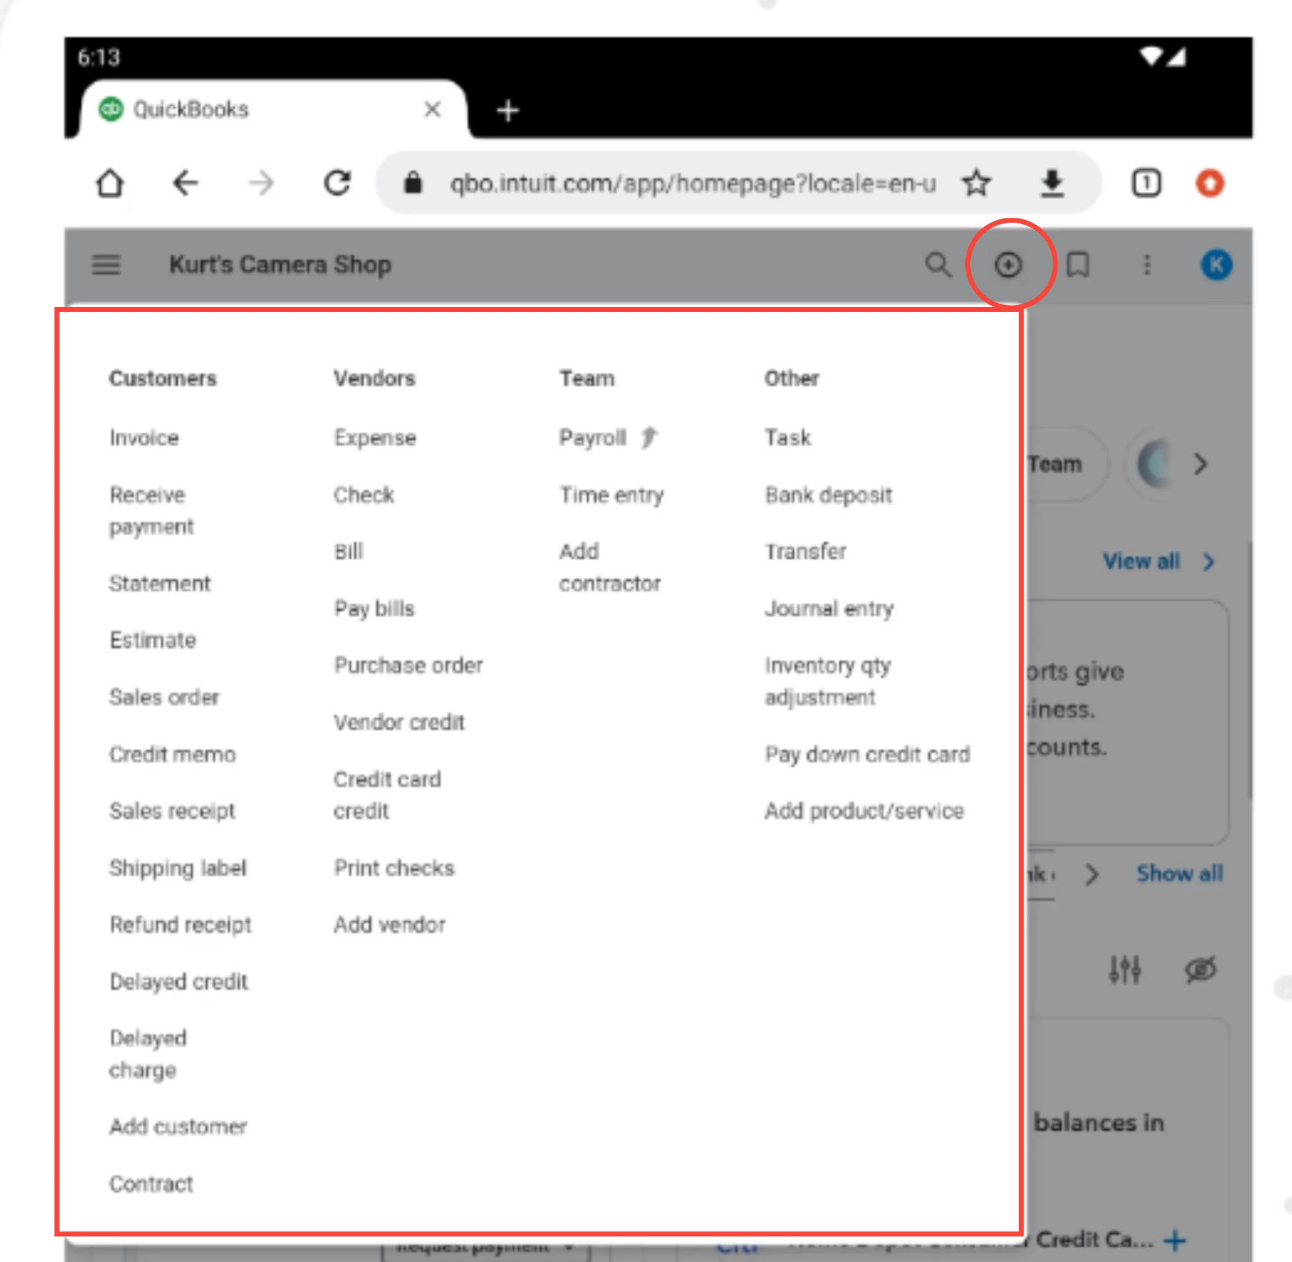Image resolution: width=1292 pixels, height=1262 pixels.
Task: Choose Add vendor
Action: [x=389, y=925]
